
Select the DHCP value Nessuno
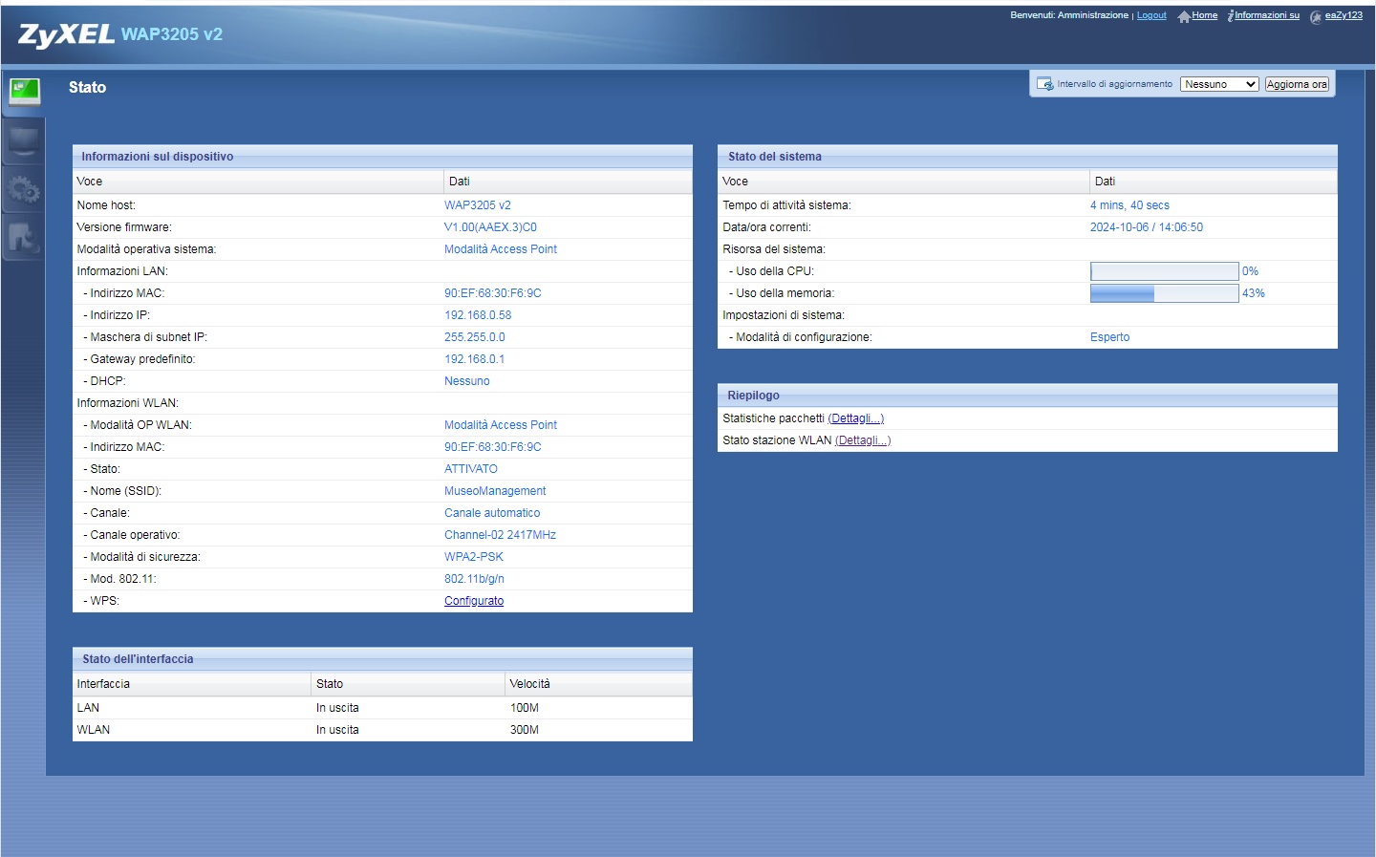[x=467, y=381]
